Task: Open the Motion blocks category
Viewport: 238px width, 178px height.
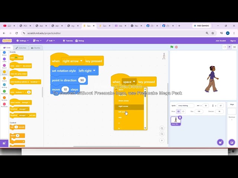Action: (4, 53)
